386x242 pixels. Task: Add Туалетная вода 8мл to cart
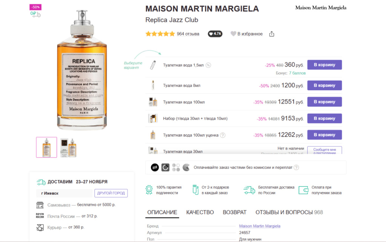(x=325, y=85)
